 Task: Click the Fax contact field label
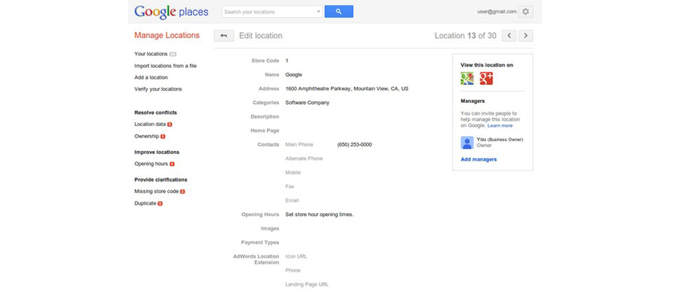(289, 187)
